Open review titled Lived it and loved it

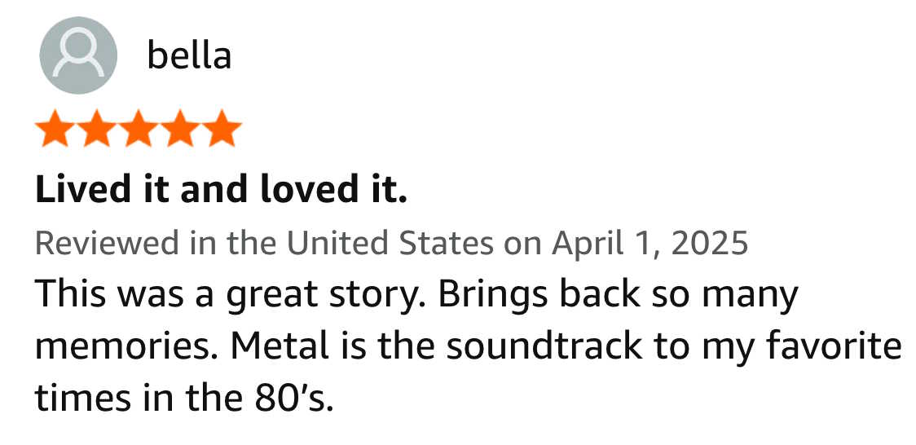tap(221, 190)
